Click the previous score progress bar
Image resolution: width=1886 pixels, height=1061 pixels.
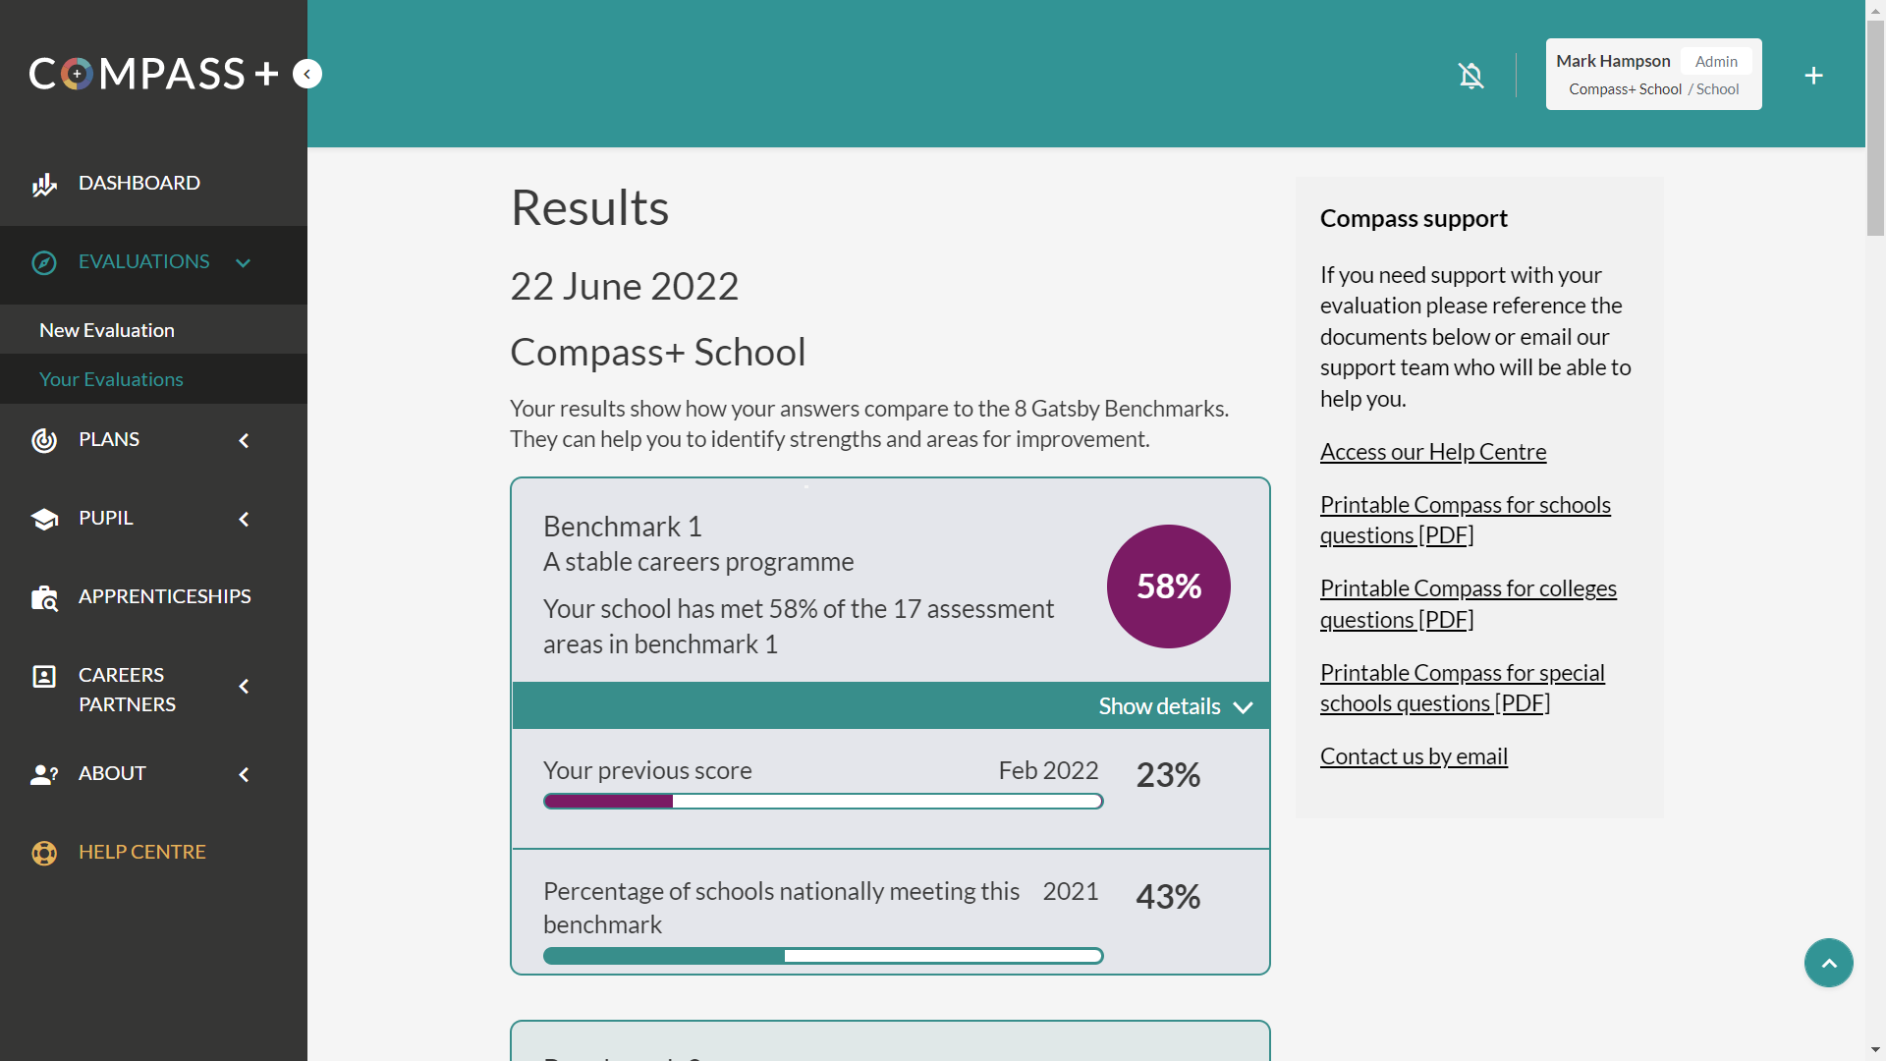823,802
